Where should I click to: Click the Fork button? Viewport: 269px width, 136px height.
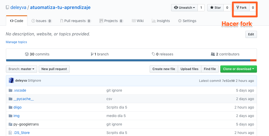tap(241, 8)
